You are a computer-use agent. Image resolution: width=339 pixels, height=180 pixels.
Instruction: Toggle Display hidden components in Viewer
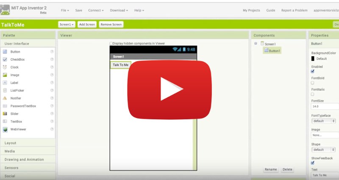(111, 43)
